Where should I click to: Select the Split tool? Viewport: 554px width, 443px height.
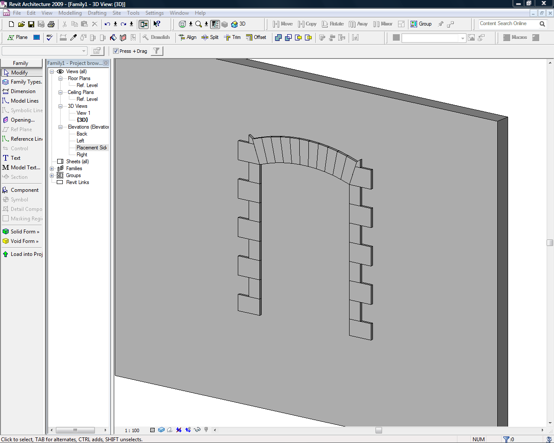[x=210, y=38]
